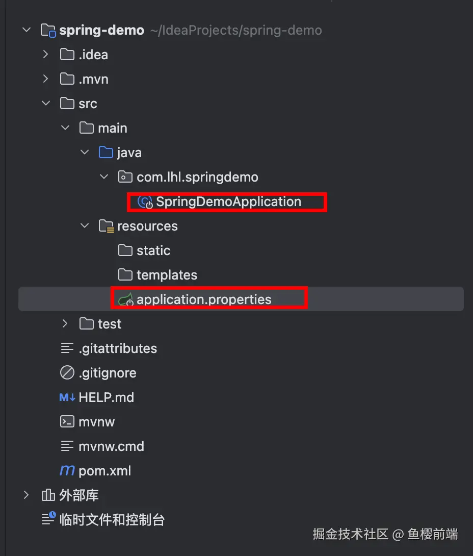Click the SpringDemoApplication class icon
473x556 pixels.
(x=145, y=202)
